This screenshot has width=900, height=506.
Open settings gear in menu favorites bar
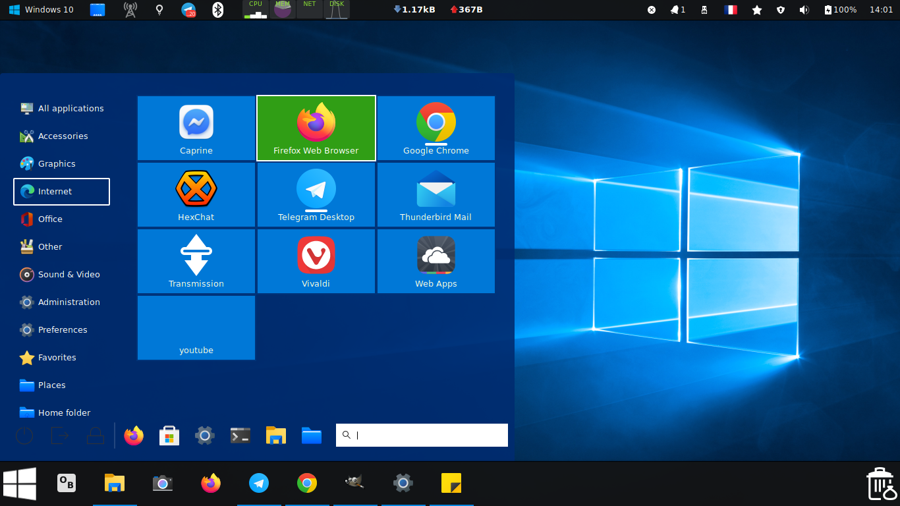[x=205, y=436]
